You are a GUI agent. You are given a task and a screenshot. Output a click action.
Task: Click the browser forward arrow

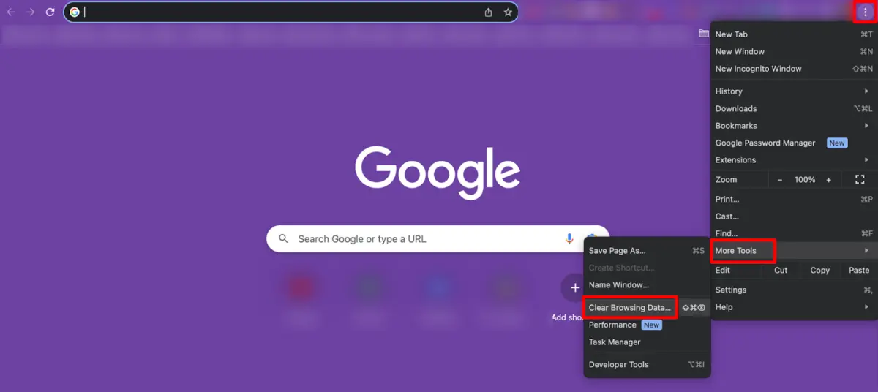30,12
